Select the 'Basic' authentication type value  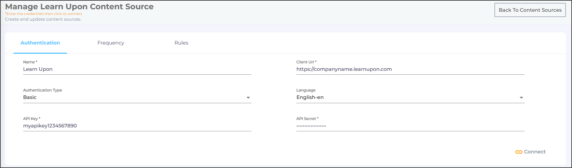tap(30, 98)
